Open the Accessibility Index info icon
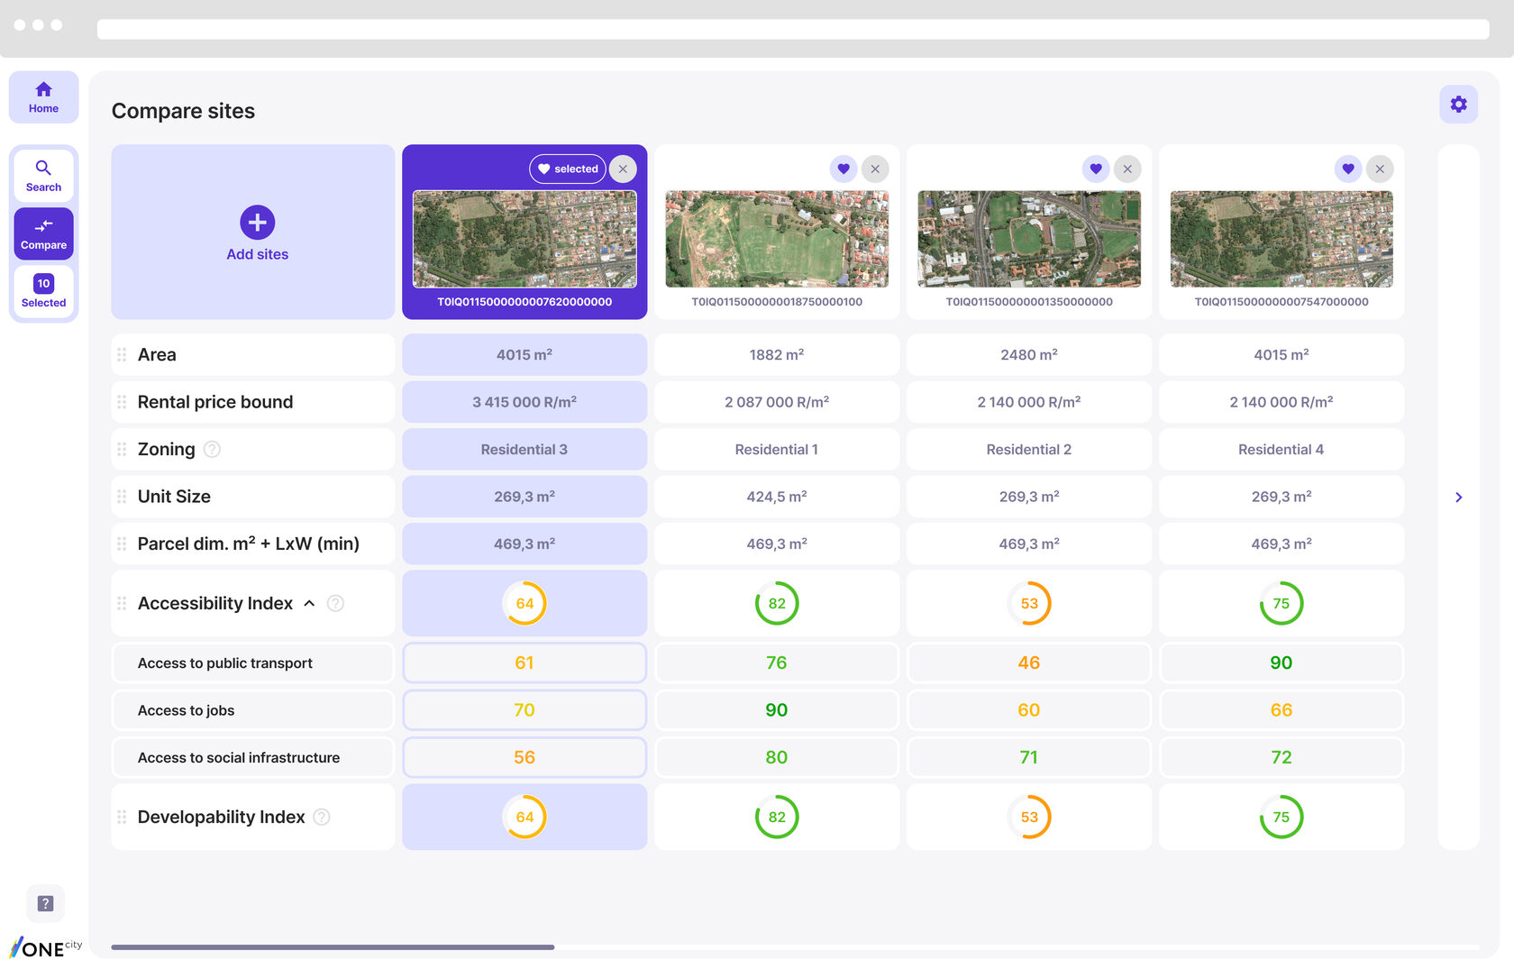Viewport: 1514px width, 978px height. [335, 603]
